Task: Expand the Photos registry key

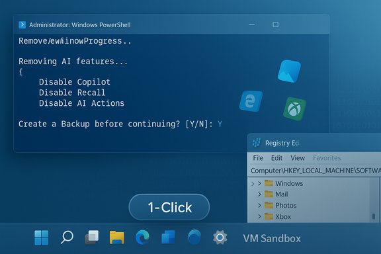Action: pos(259,206)
